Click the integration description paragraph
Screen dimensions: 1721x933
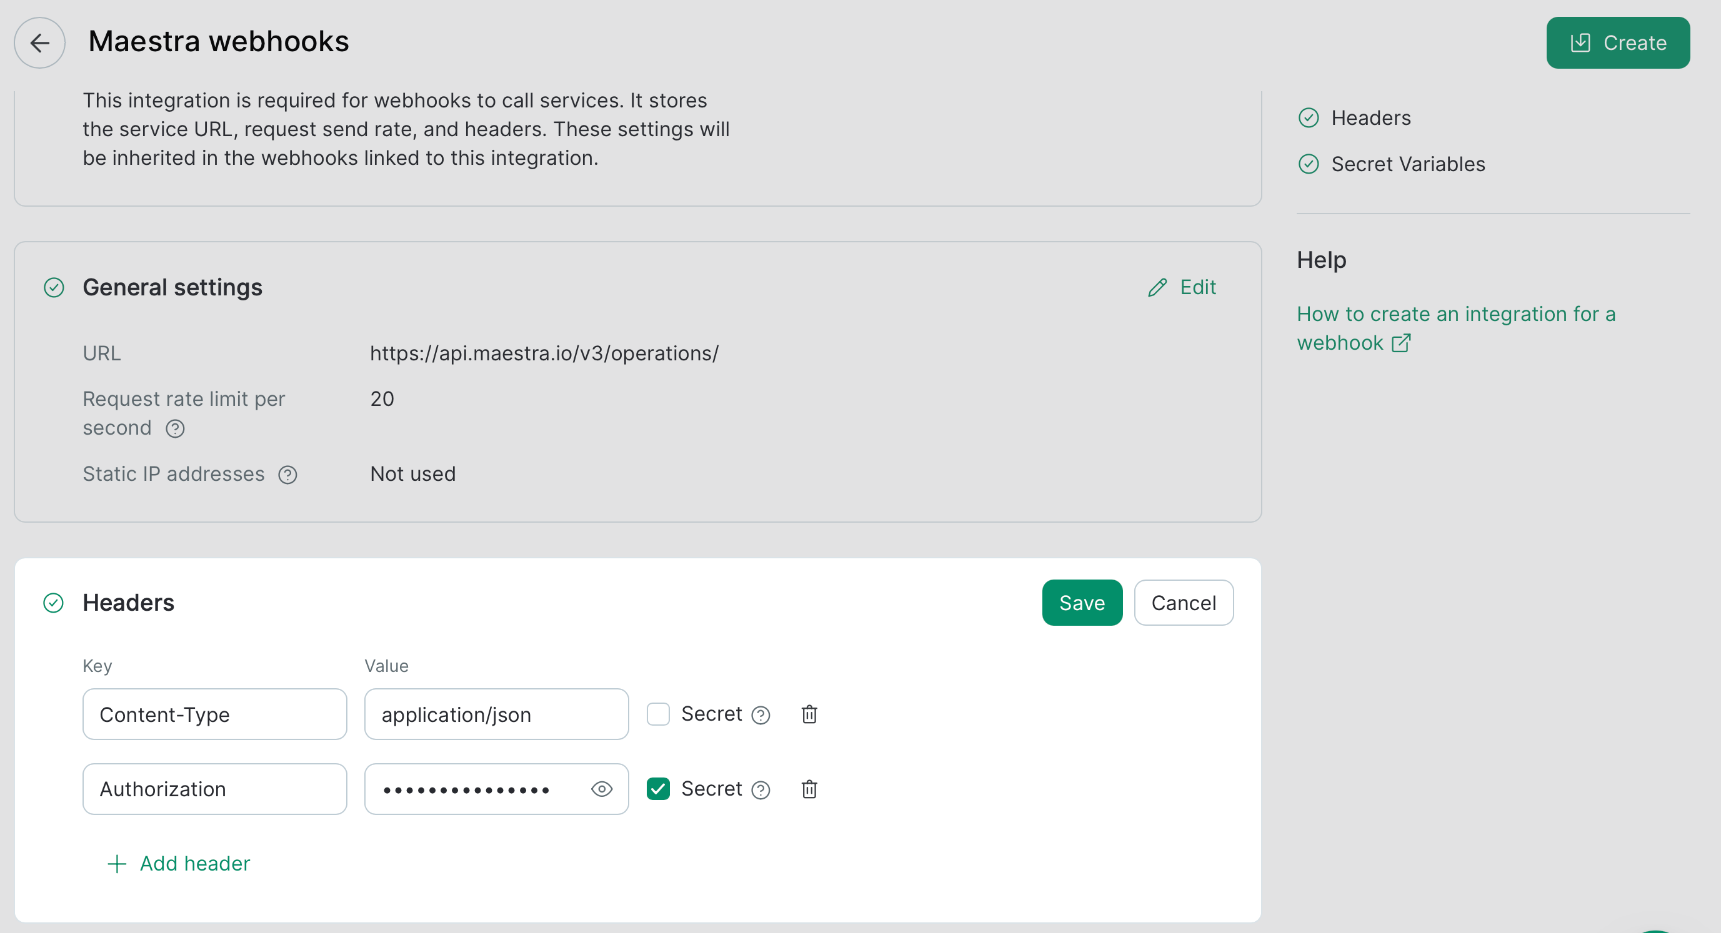point(406,129)
